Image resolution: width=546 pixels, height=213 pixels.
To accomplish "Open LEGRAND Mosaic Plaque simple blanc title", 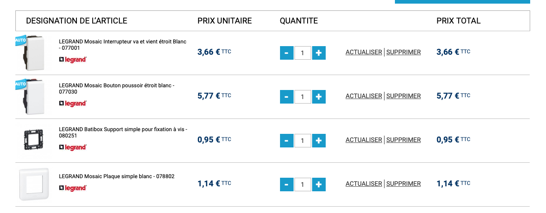I will 116,176.
